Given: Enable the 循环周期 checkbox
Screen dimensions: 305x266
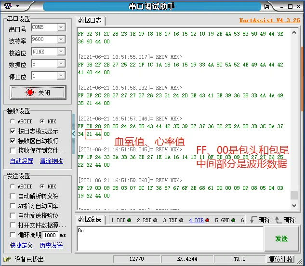Looking at the screenshot, I should pyautogui.click(x=13, y=235).
